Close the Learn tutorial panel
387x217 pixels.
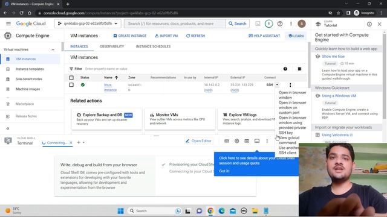click(x=379, y=24)
